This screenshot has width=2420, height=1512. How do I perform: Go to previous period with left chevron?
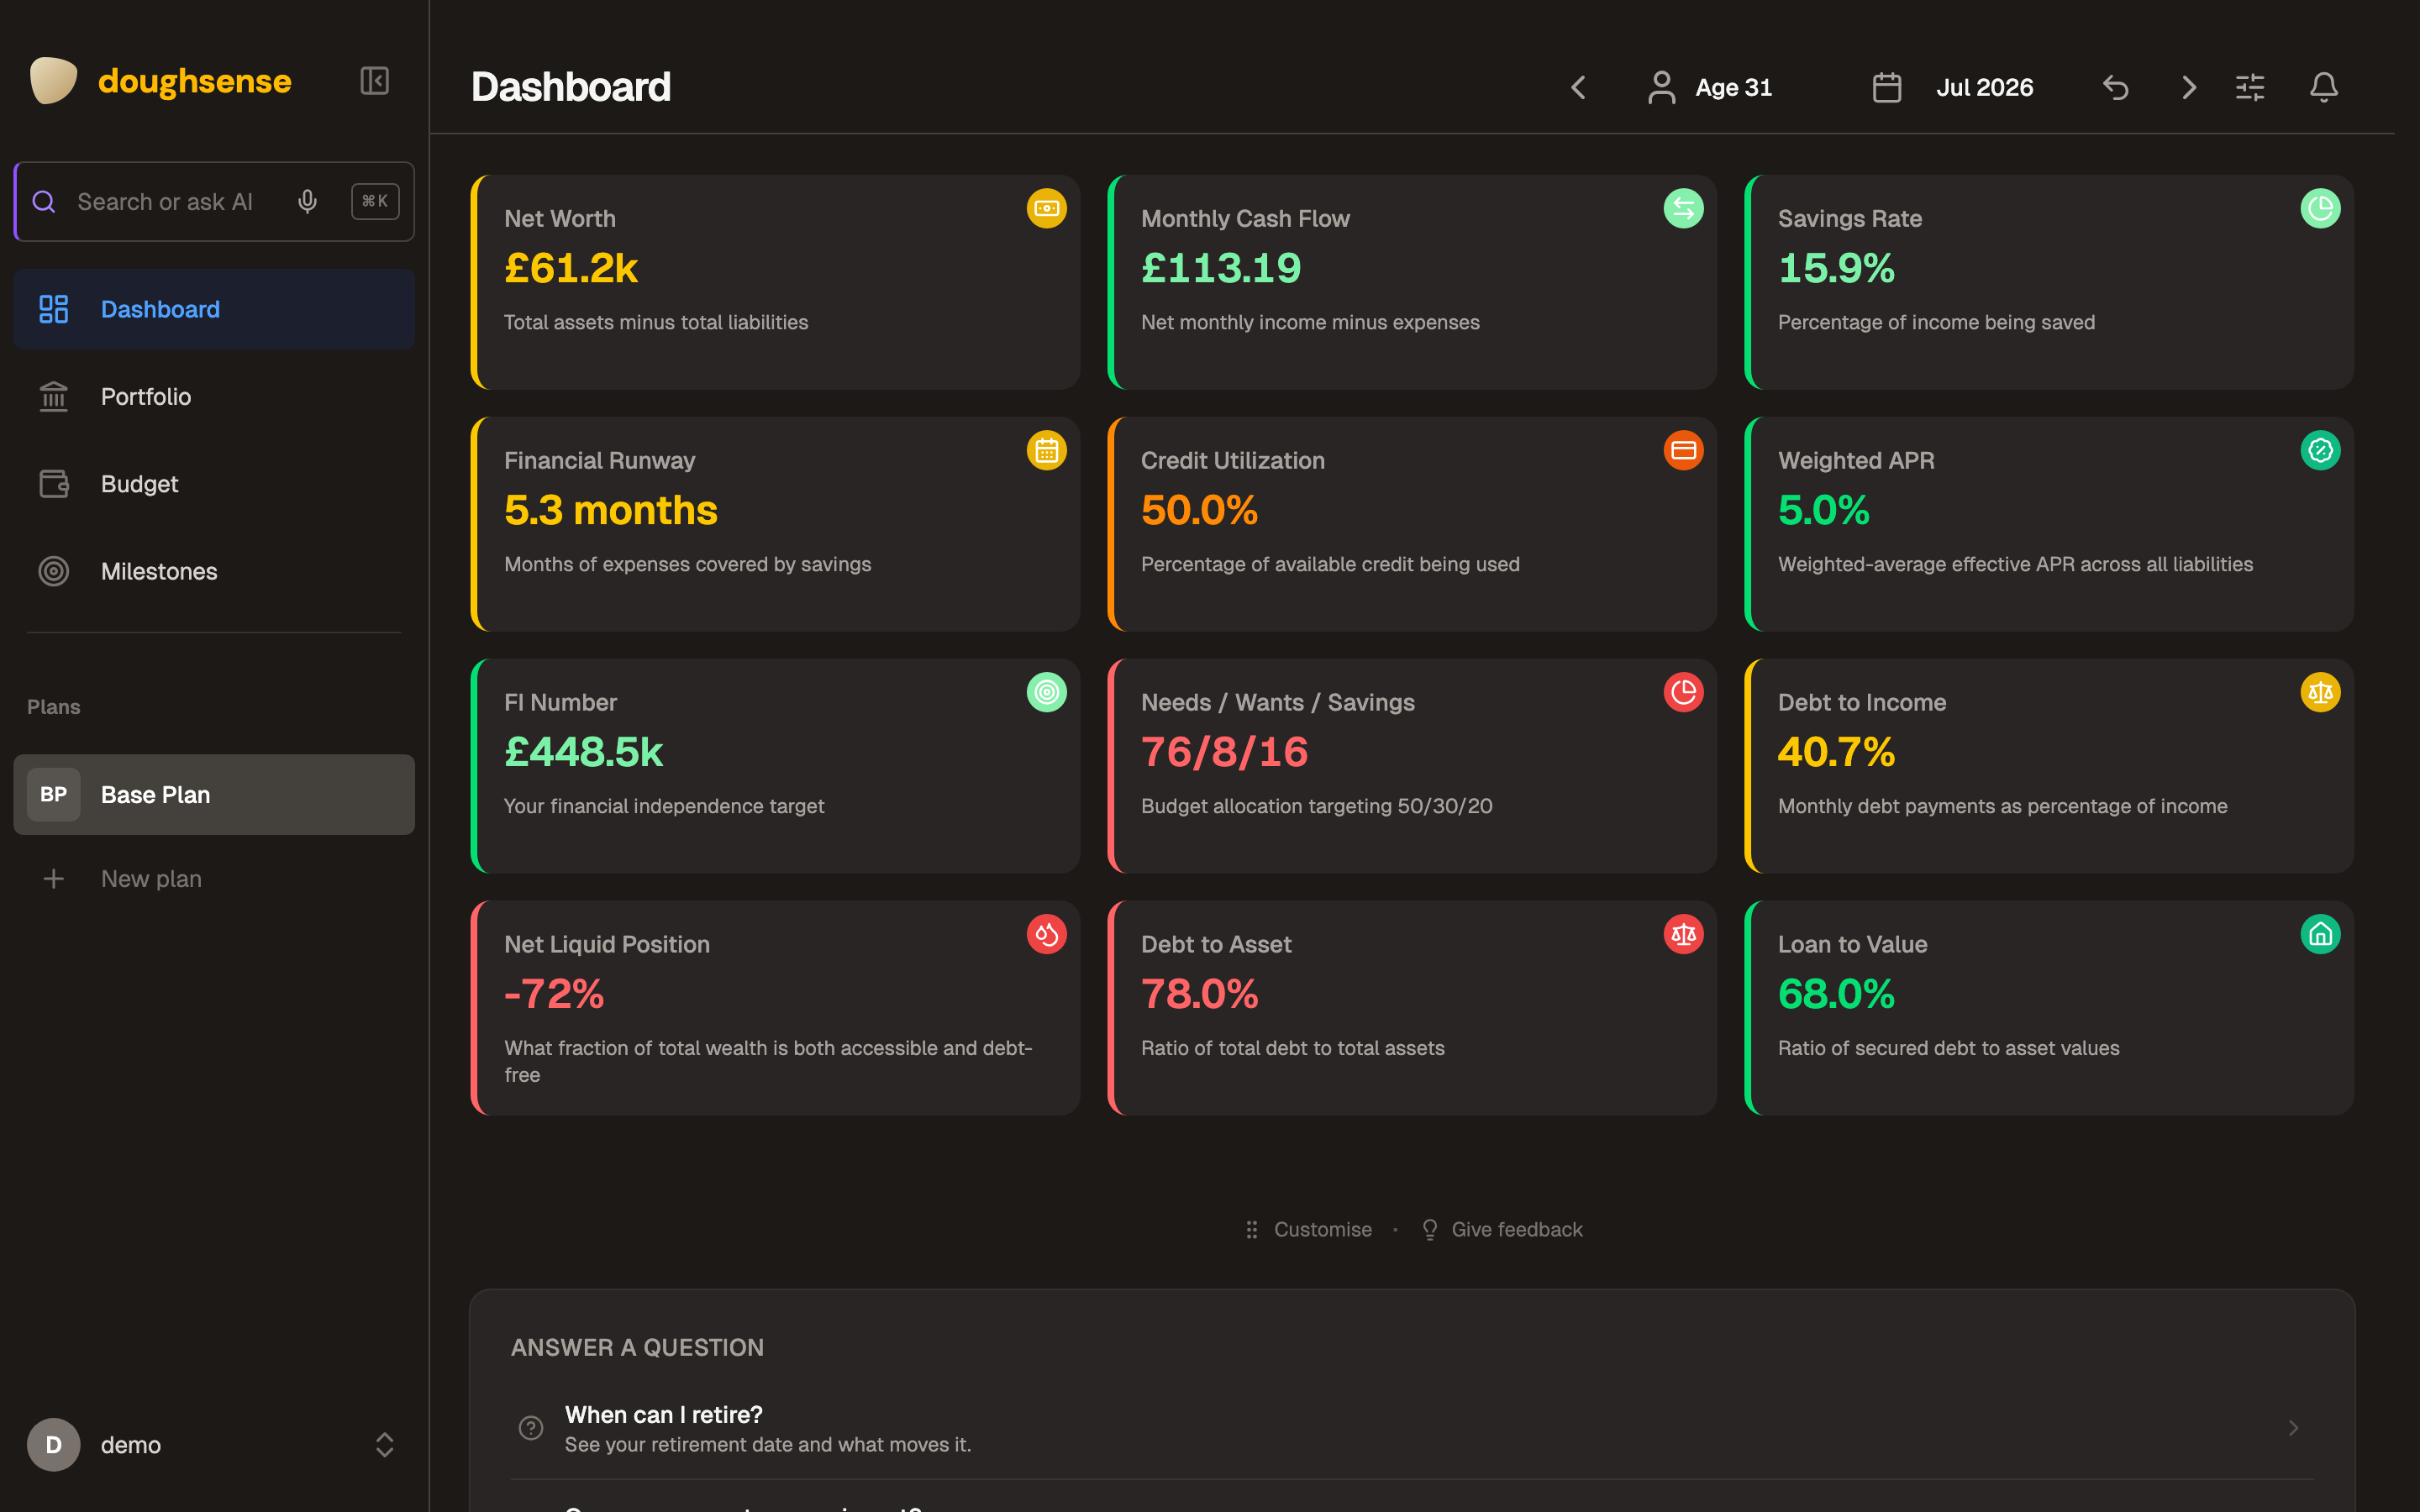click(1578, 88)
